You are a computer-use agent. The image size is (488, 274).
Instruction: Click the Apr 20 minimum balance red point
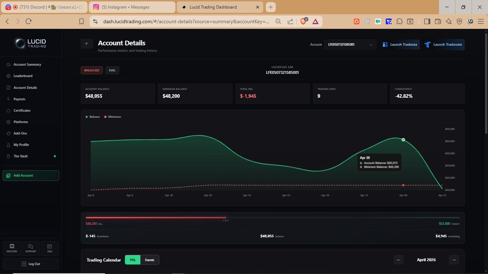pyautogui.click(x=403, y=185)
